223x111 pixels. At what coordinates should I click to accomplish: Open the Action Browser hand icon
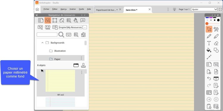(x=76, y=20)
